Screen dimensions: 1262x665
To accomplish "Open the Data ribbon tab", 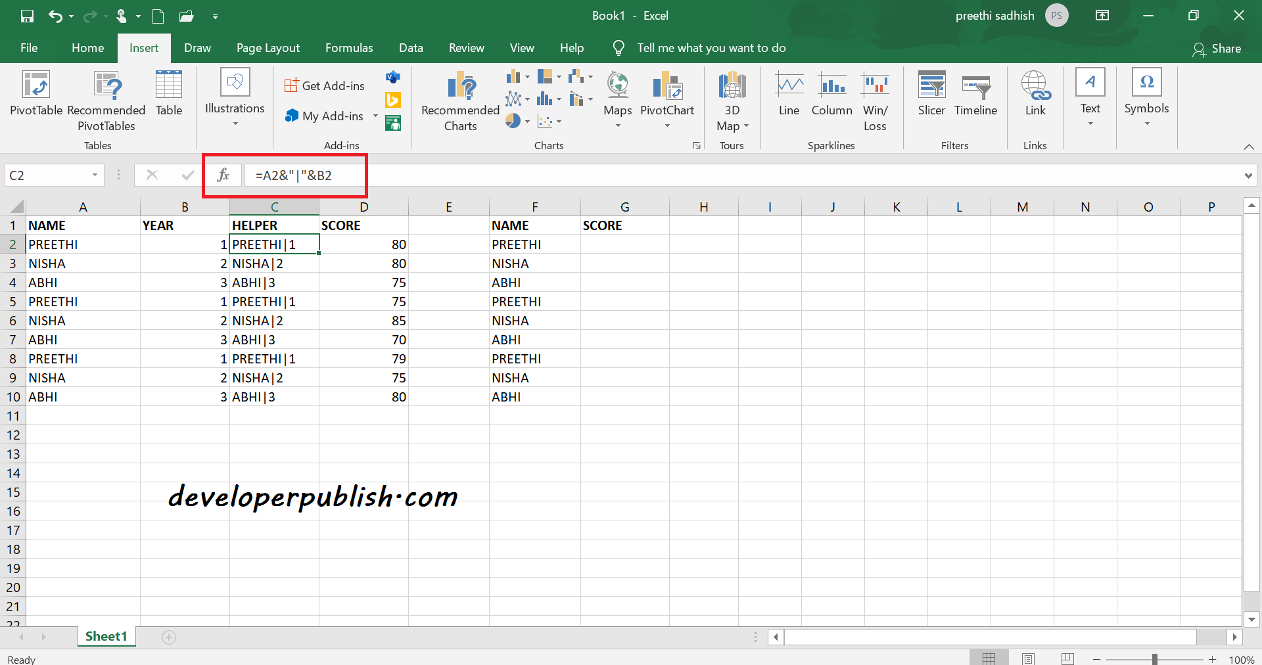I will click(411, 47).
